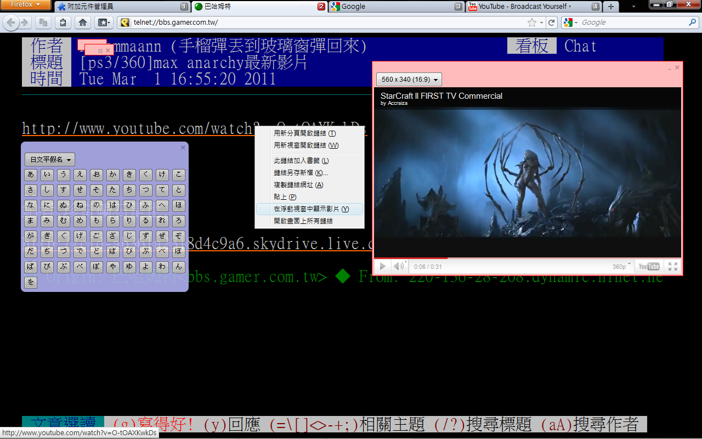Open a new tab with plus button
The image size is (702, 439).
[x=610, y=7]
